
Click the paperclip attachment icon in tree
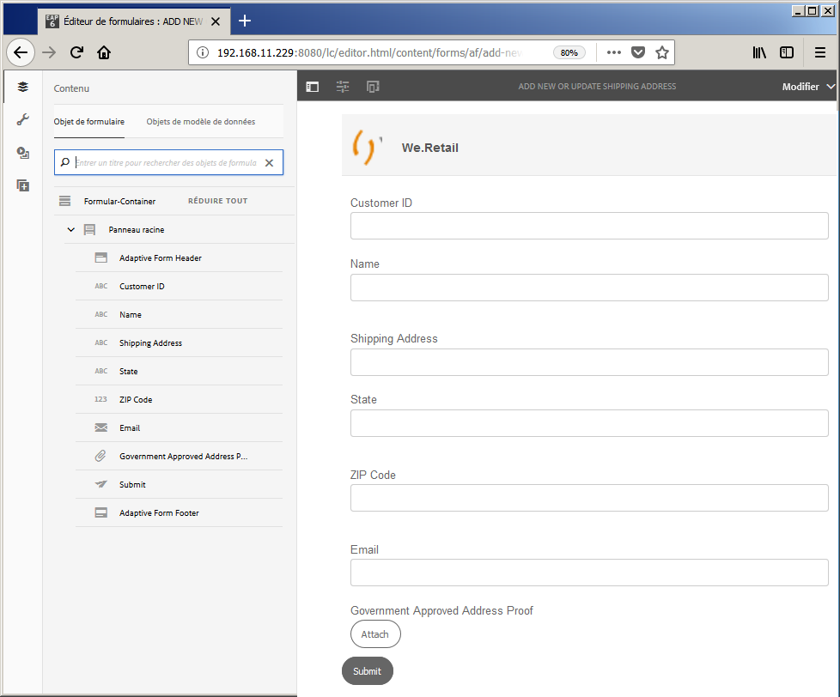pos(100,456)
